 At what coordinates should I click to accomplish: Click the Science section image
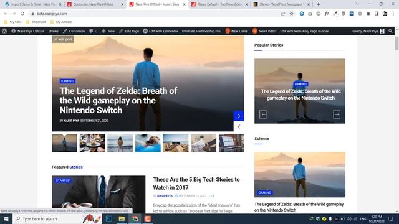point(300,174)
